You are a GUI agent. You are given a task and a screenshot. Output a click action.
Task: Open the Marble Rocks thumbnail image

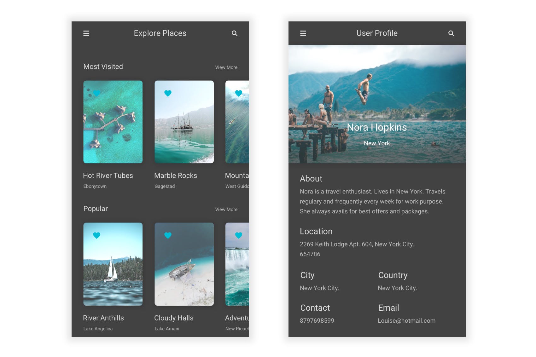pyautogui.click(x=184, y=122)
